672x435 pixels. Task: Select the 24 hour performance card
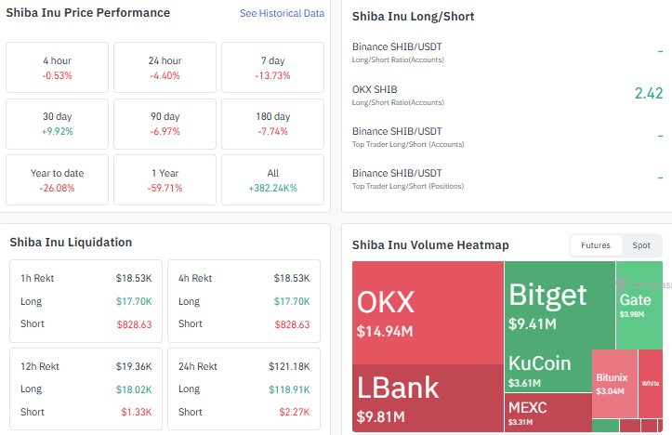tap(165, 67)
